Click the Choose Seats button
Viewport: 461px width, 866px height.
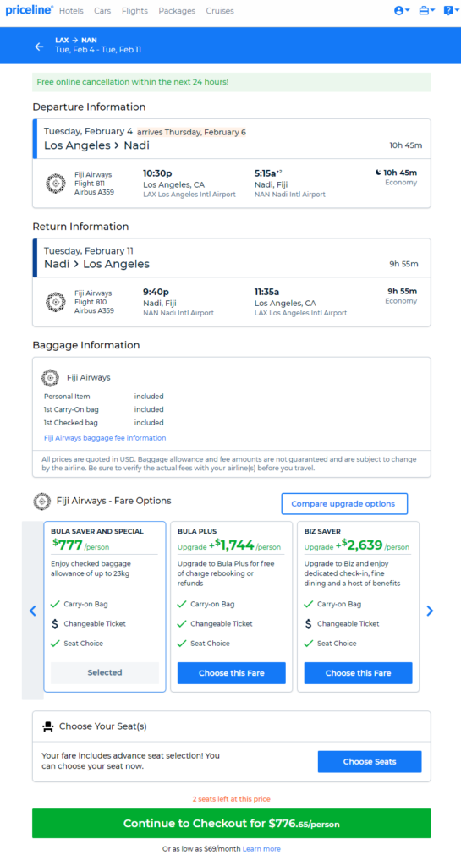click(370, 762)
